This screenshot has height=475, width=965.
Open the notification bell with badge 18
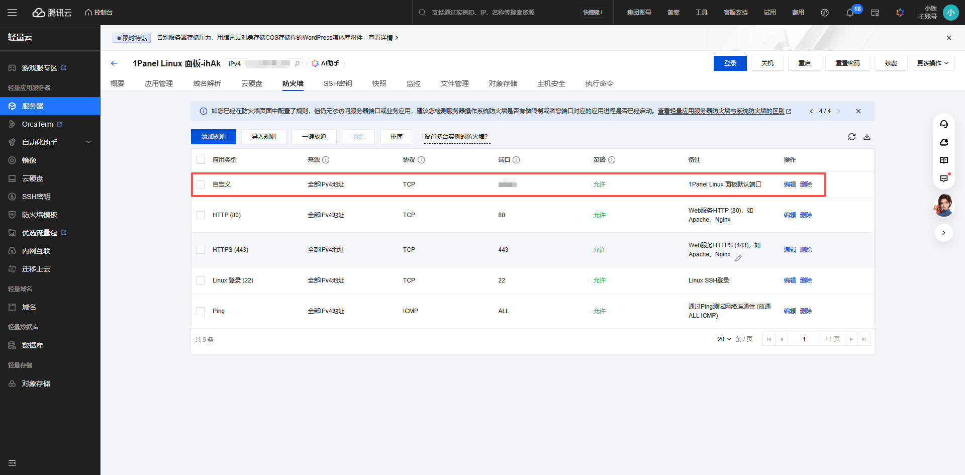[850, 13]
